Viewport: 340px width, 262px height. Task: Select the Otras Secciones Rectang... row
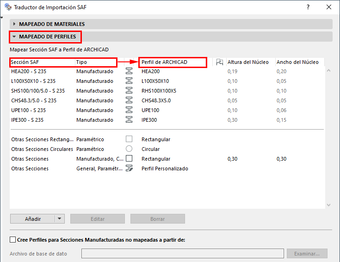point(167,139)
